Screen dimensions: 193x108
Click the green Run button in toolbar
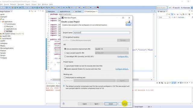pyautogui.click(x=37, y=7)
